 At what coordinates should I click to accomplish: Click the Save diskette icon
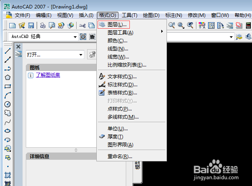pos(31,25)
